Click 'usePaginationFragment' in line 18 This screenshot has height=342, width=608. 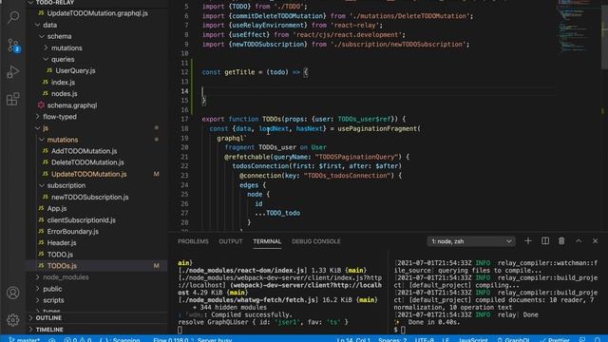pyautogui.click(x=377, y=128)
